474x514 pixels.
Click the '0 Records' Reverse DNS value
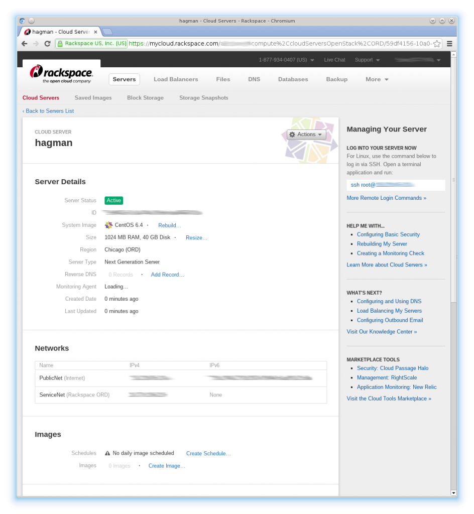pyautogui.click(x=121, y=275)
